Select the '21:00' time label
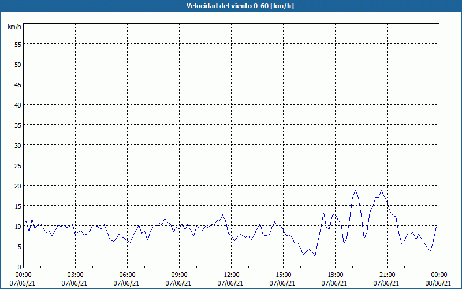The width and height of the screenshot is (462, 289). (387, 275)
